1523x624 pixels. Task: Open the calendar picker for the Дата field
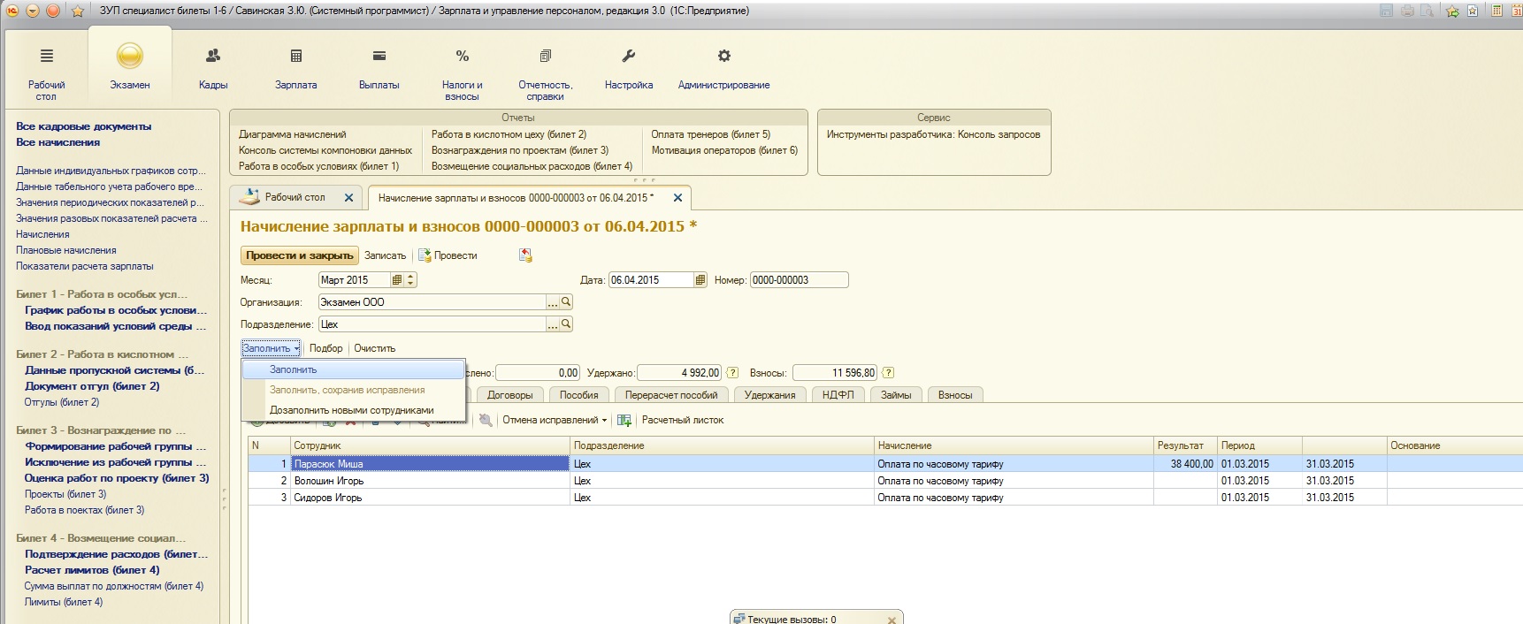tap(700, 280)
